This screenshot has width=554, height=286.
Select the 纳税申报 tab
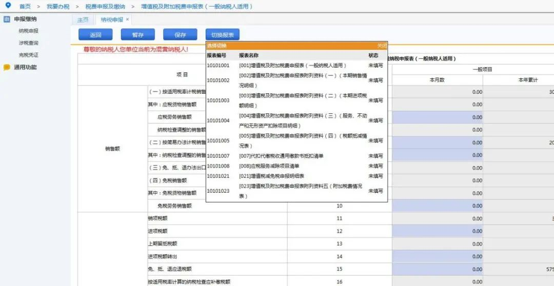(x=112, y=20)
